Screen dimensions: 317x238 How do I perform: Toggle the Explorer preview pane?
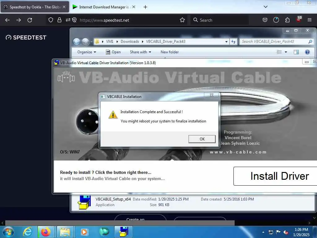coord(296,52)
